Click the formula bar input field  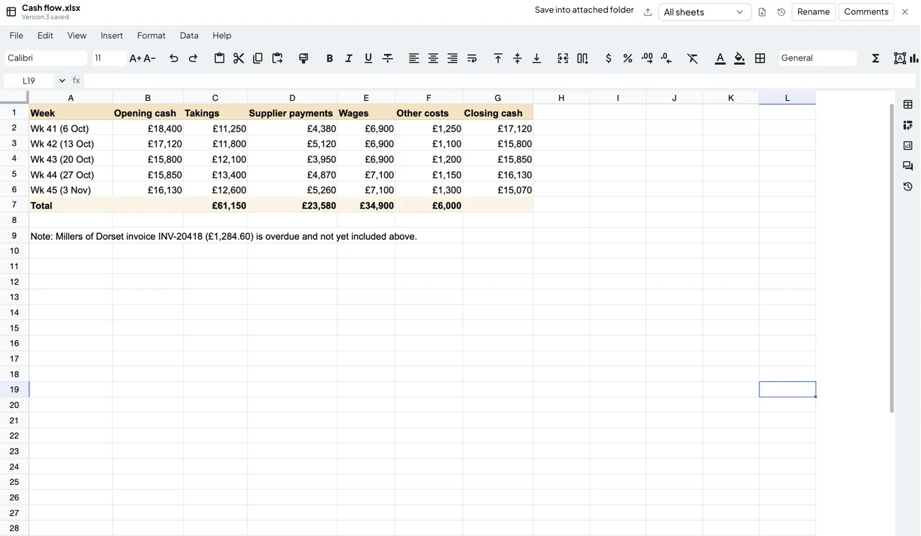click(499, 80)
